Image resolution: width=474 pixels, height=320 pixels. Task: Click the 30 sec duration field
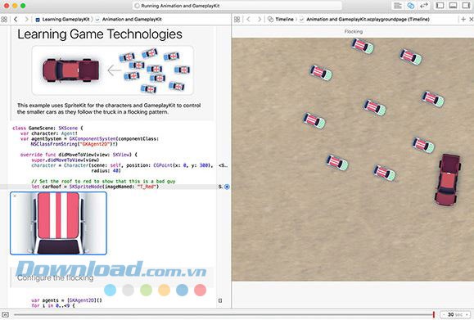coord(455,314)
